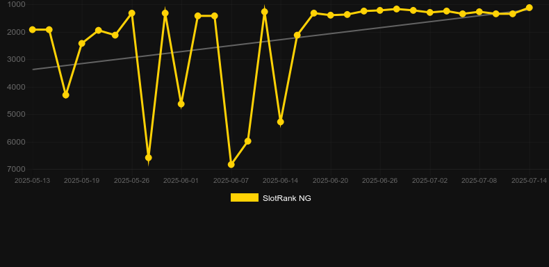This screenshot has width=549, height=267.
Task: Select the last data point at 2025-07-14
Action: click(529, 8)
